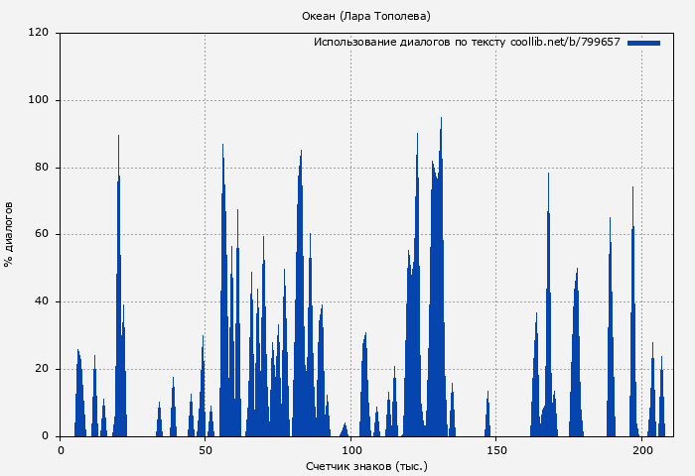Select the "% диалогов" vertical axis label
Viewport: 695px width, 476px height.
[9, 234]
